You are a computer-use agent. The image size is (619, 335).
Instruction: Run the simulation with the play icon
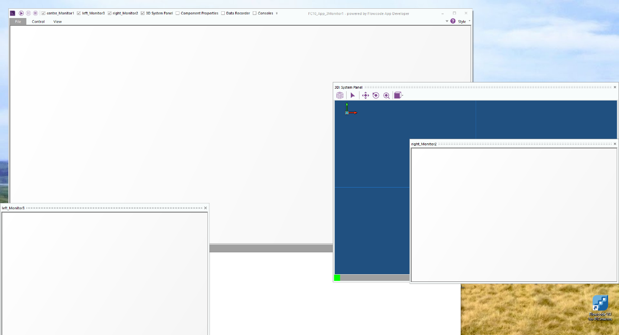[x=21, y=13]
